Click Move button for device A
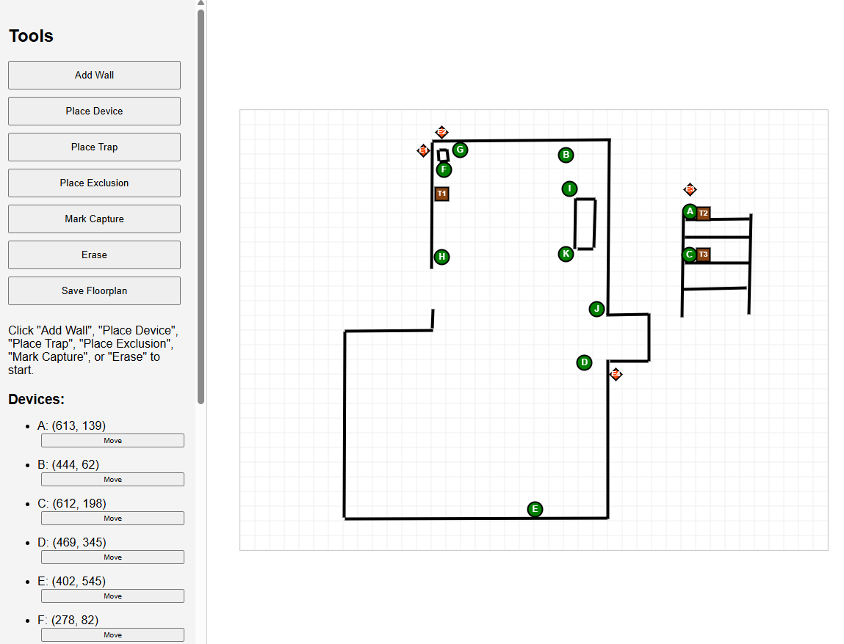Viewport: 844px width, 644px height. (112, 440)
